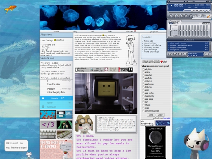
Task: Click the chatbox pop-out window icon
Action: [62, 98]
